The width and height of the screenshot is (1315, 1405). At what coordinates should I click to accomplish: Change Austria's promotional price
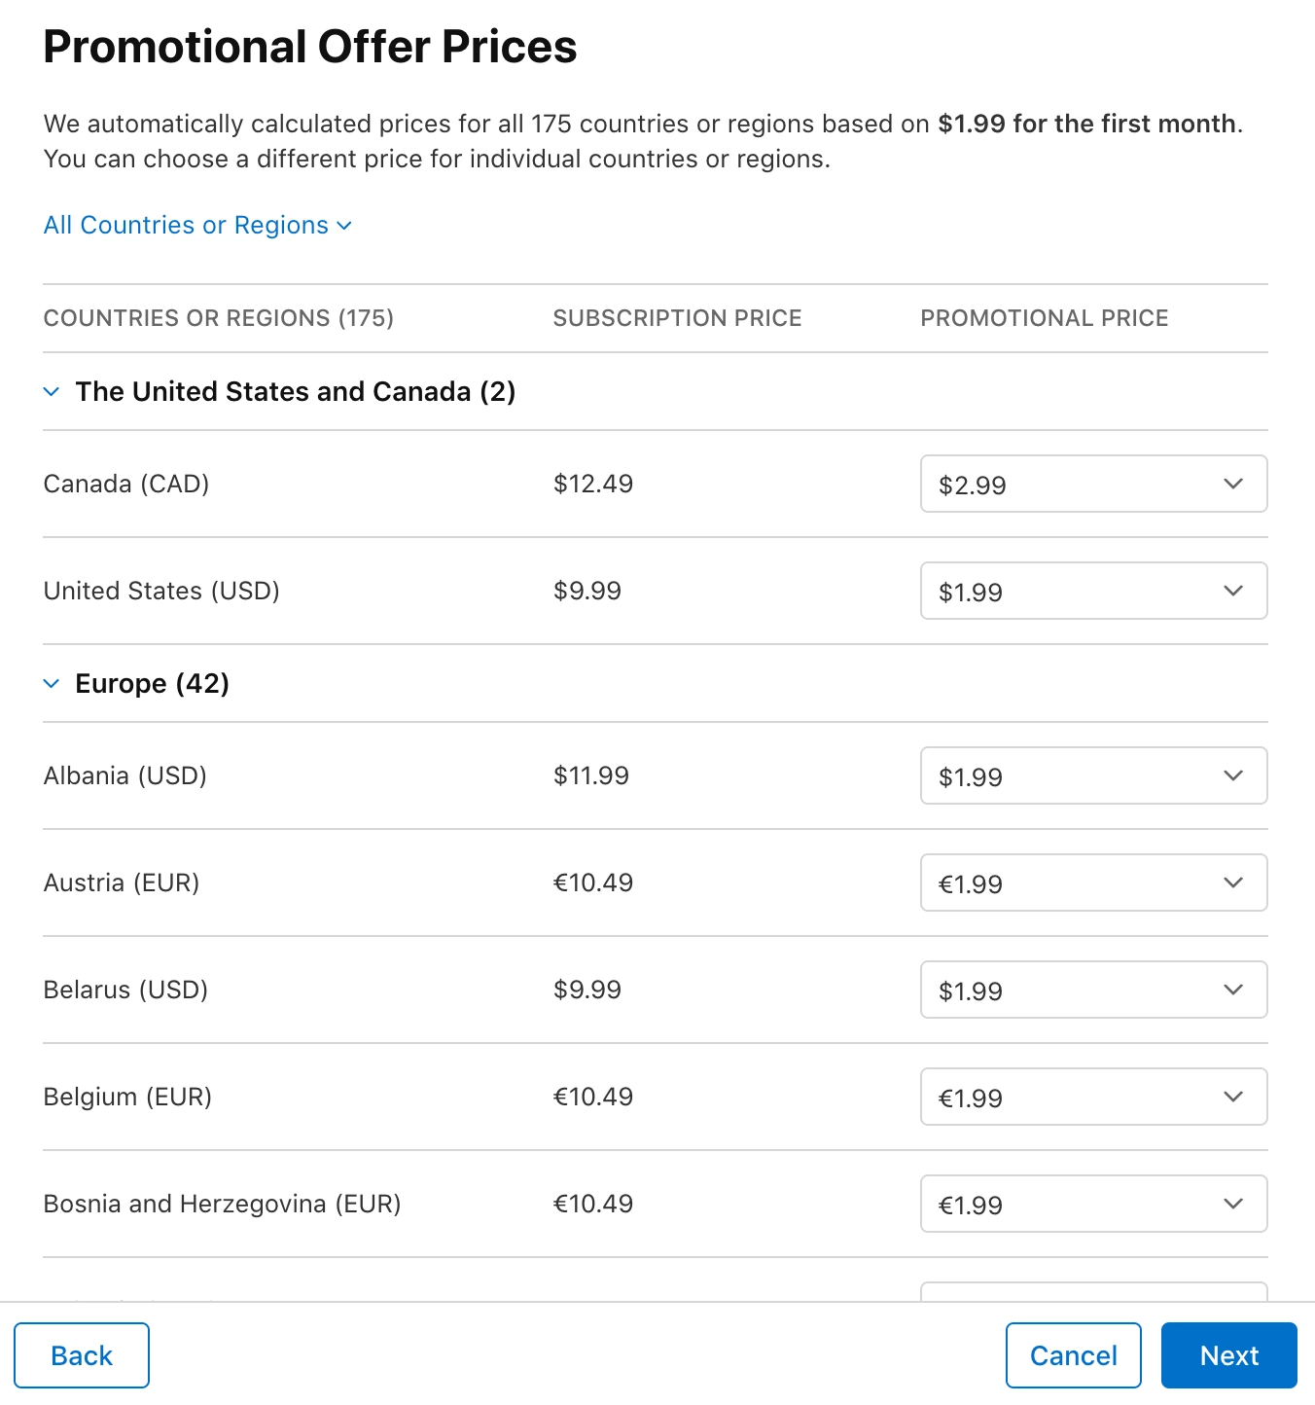point(1093,883)
